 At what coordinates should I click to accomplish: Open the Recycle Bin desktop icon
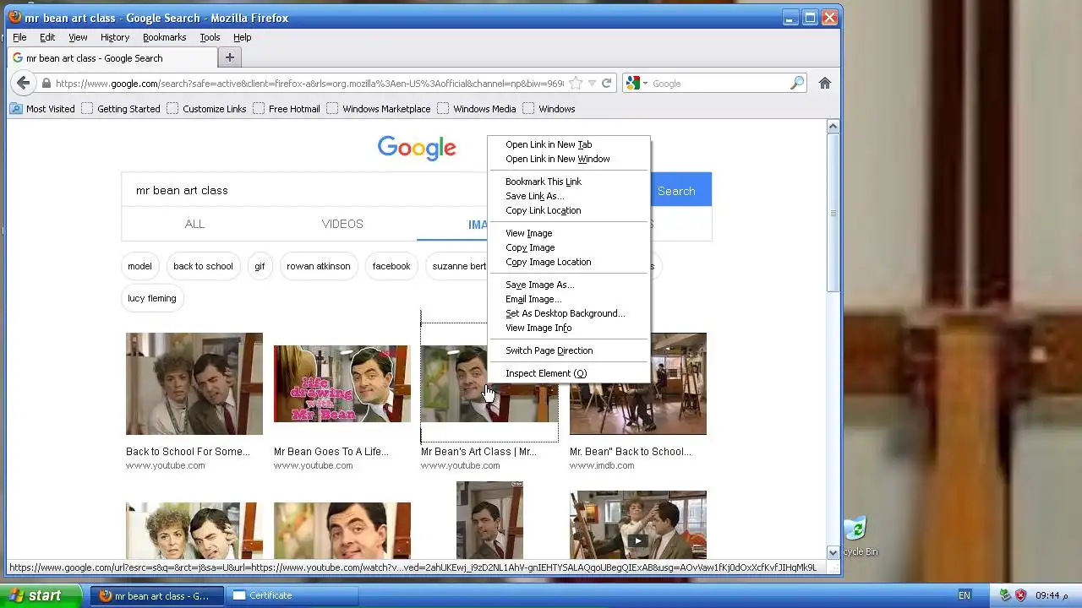pyautogui.click(x=855, y=535)
